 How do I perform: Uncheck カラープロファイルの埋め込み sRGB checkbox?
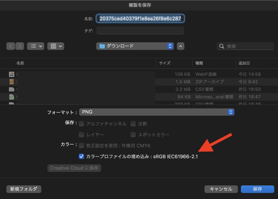coord(81,156)
